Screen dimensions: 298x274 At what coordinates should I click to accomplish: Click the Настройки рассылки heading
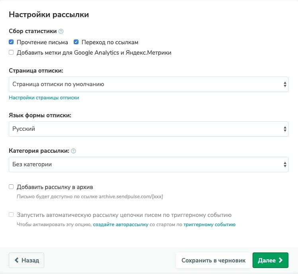(x=49, y=15)
